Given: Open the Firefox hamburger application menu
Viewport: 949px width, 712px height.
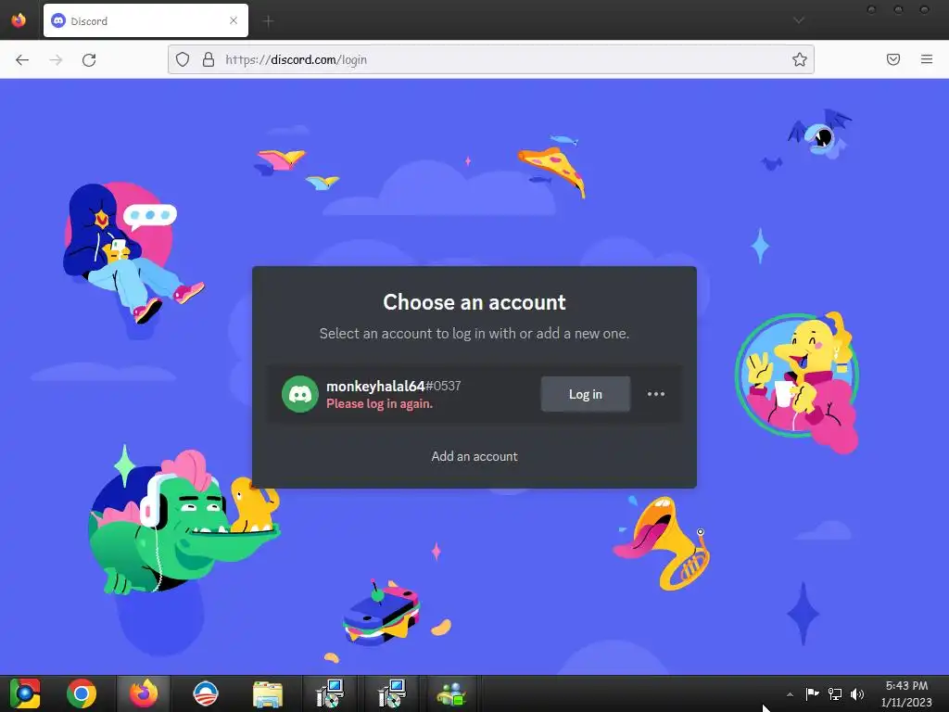Looking at the screenshot, I should point(927,59).
